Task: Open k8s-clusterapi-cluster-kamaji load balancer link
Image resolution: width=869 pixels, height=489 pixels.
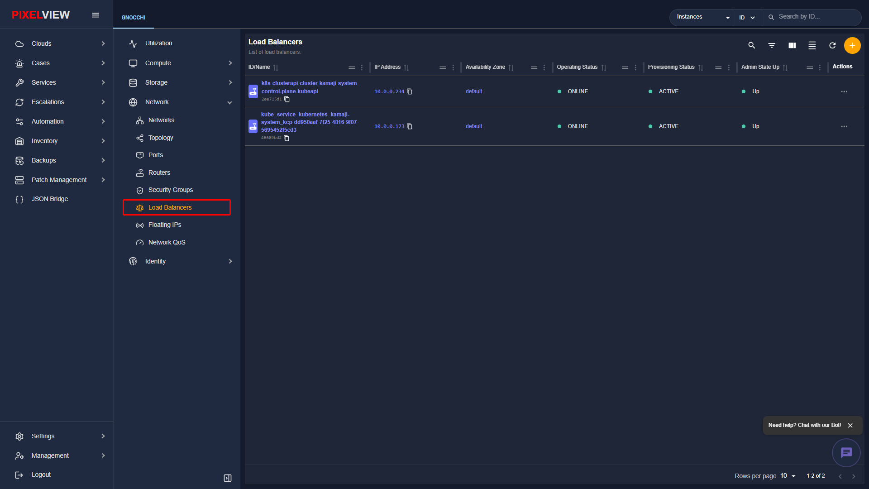Action: pyautogui.click(x=310, y=87)
